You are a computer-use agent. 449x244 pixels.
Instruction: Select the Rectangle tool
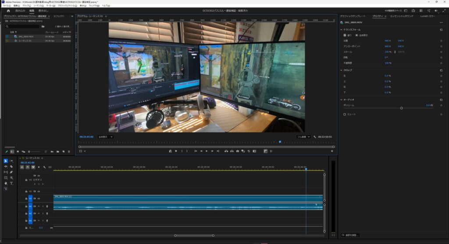pos(6,178)
